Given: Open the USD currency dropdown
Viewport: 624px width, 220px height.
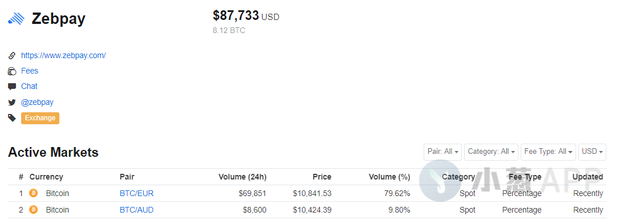Looking at the screenshot, I should (x=592, y=152).
